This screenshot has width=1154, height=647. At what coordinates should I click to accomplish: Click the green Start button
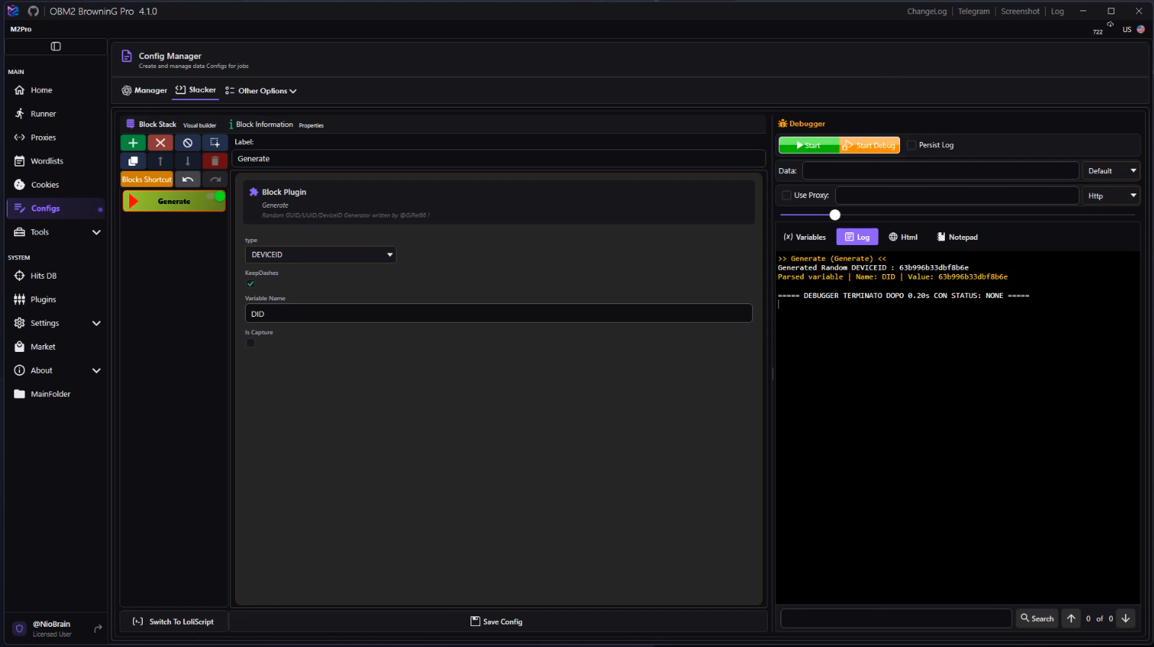coord(809,145)
